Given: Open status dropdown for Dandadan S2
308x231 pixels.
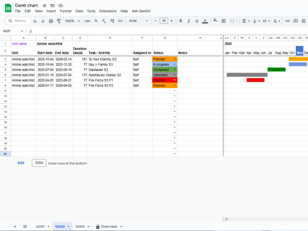Looking at the screenshot, I should [175, 70].
